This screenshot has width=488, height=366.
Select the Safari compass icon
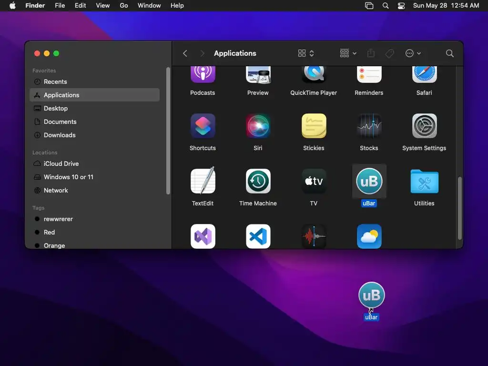tap(424, 74)
